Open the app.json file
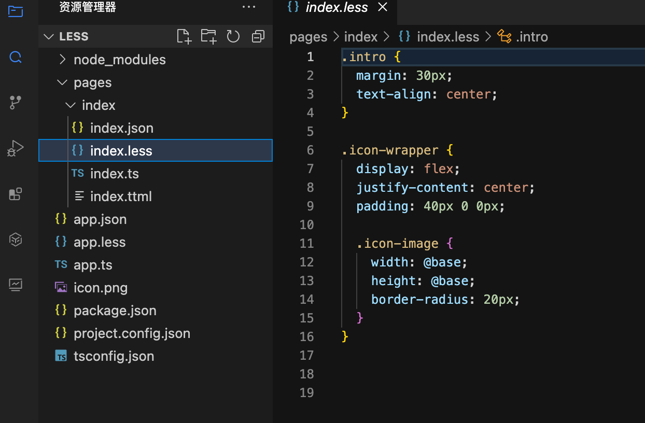Screen dimensions: 645x423 click(x=100, y=219)
